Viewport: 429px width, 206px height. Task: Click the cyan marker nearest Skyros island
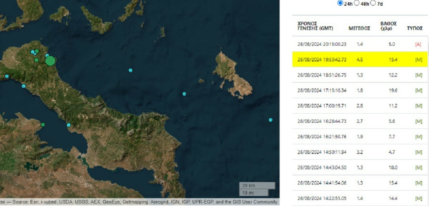click(x=184, y=94)
